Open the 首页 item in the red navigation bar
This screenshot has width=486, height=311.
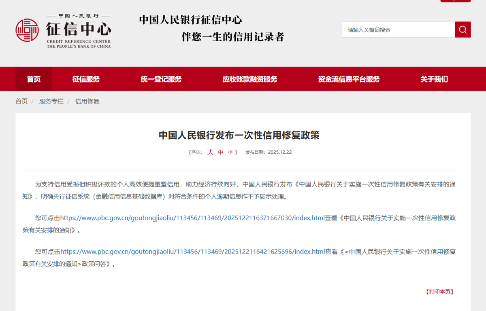click(x=34, y=79)
